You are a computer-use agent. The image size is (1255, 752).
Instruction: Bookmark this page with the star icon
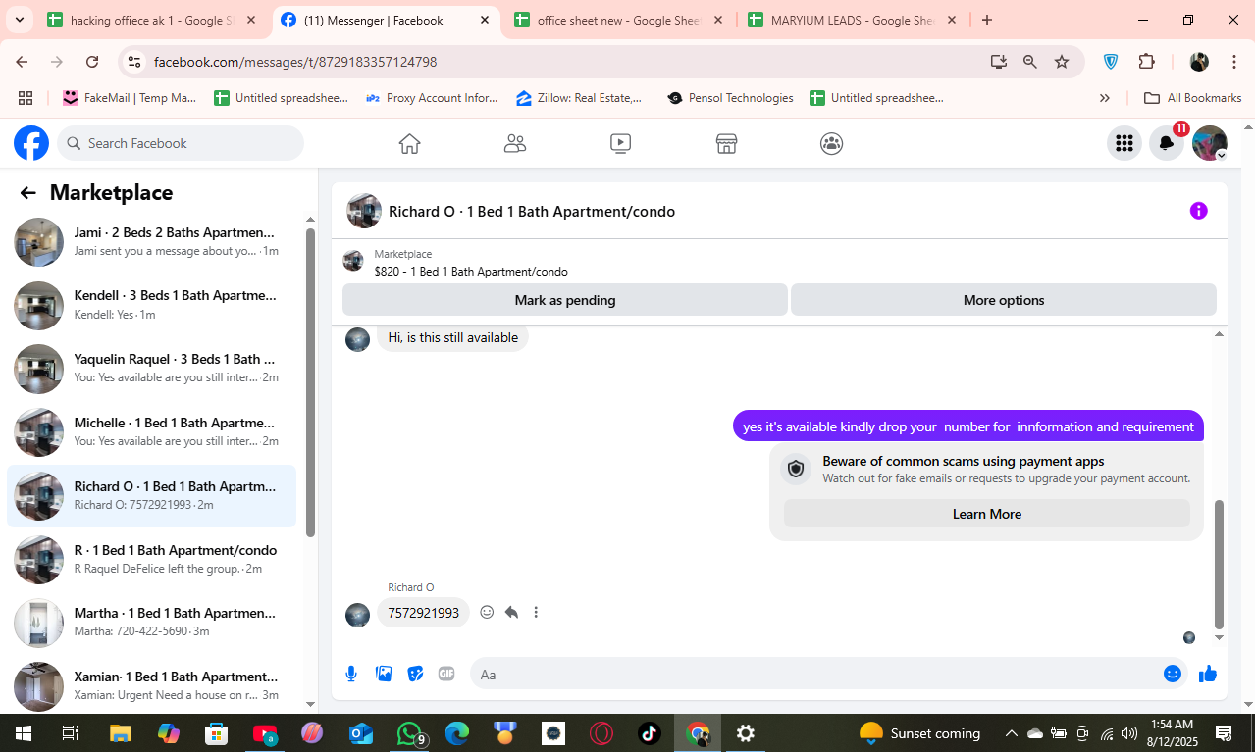pos(1062,62)
